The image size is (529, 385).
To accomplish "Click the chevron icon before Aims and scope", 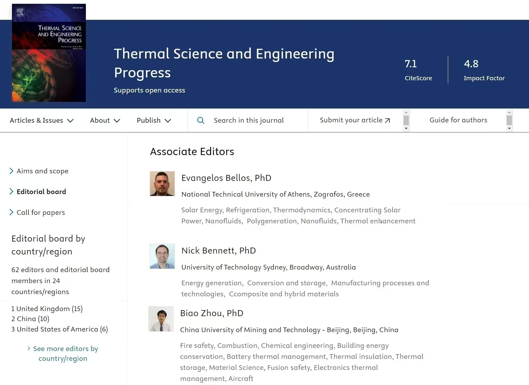I will 11,171.
